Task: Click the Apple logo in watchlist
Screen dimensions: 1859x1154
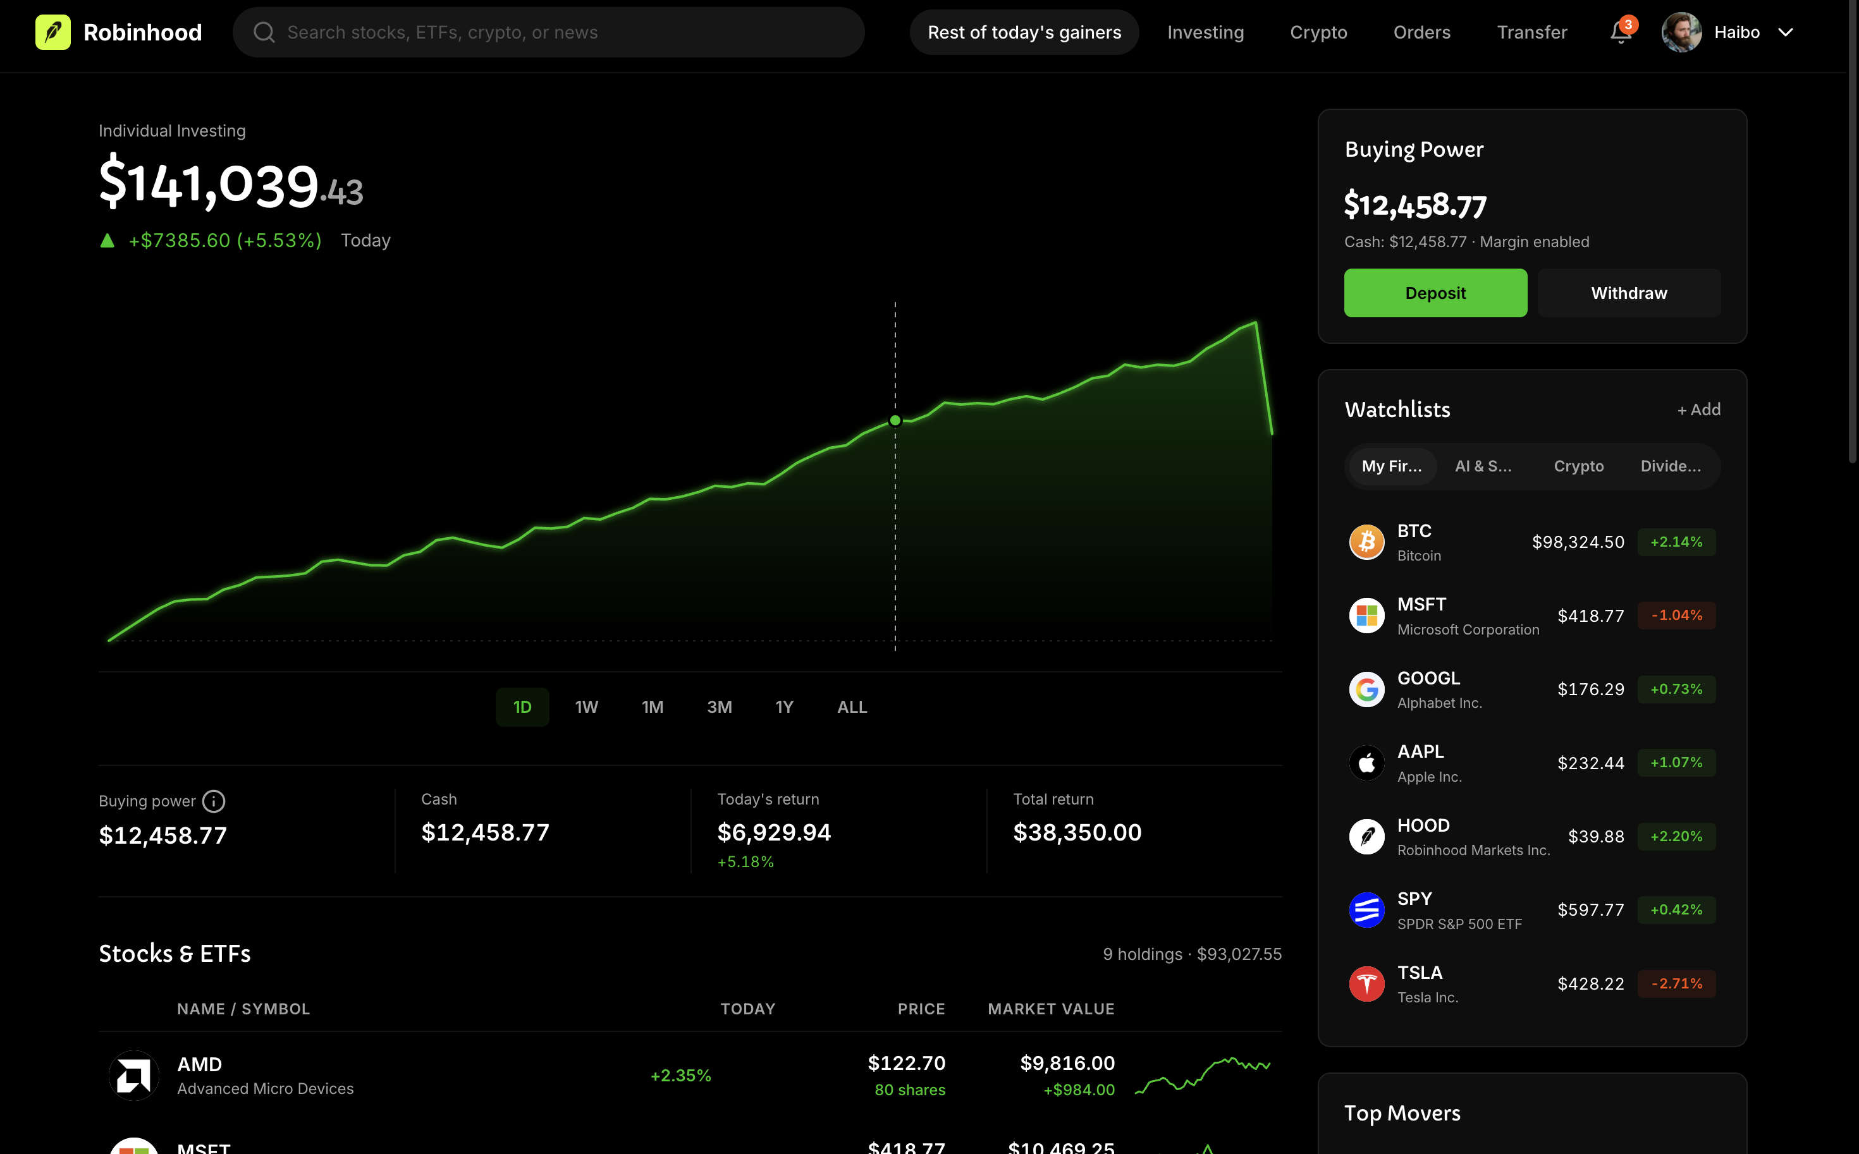Action: click(x=1366, y=762)
